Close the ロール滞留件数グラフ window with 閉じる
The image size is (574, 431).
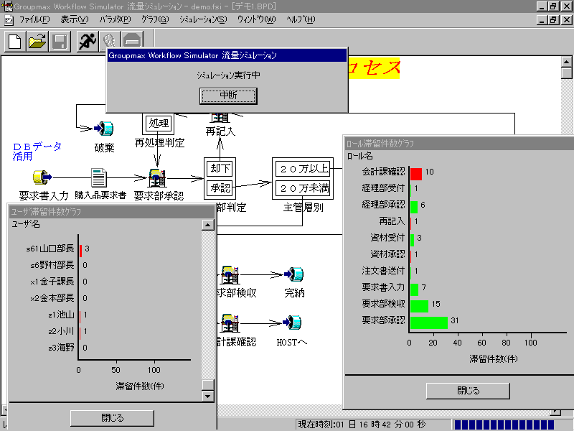click(x=469, y=391)
